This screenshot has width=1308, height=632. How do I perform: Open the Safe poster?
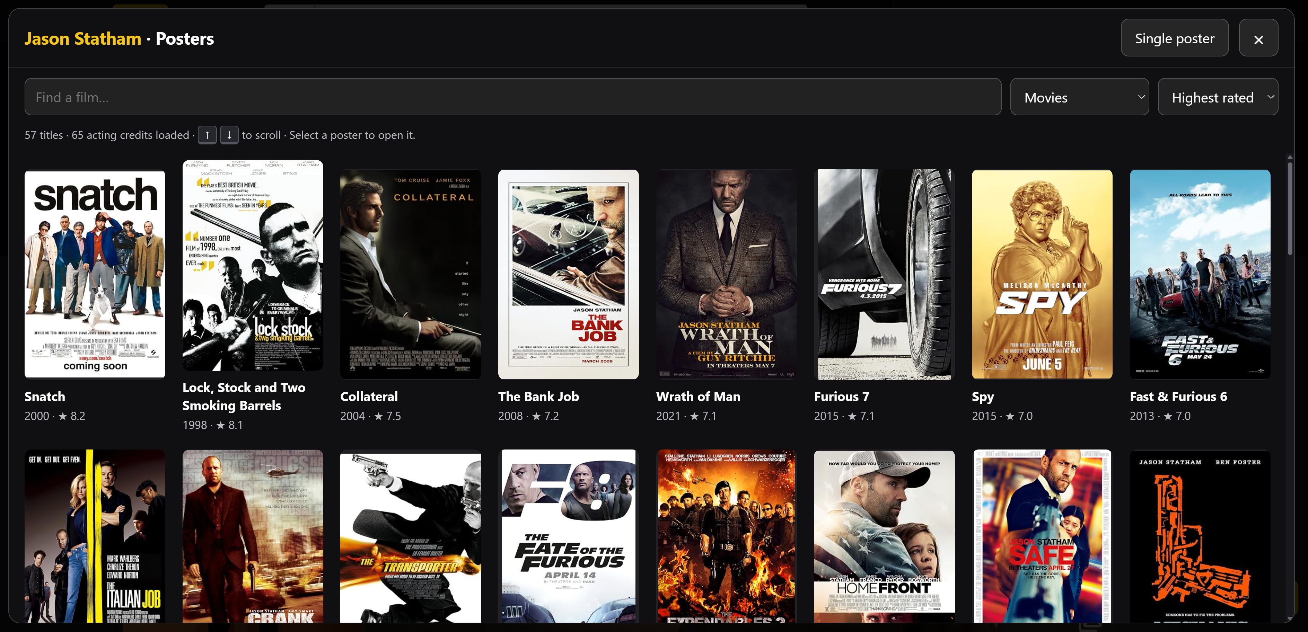click(x=1042, y=536)
